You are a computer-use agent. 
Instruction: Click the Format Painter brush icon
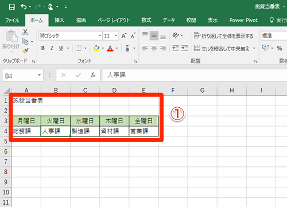pyautogui.click(x=25, y=51)
